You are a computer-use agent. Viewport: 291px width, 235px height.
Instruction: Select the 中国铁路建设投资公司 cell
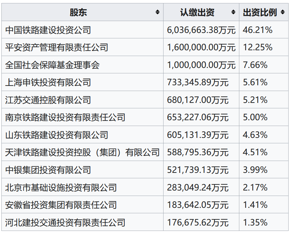[82, 30]
